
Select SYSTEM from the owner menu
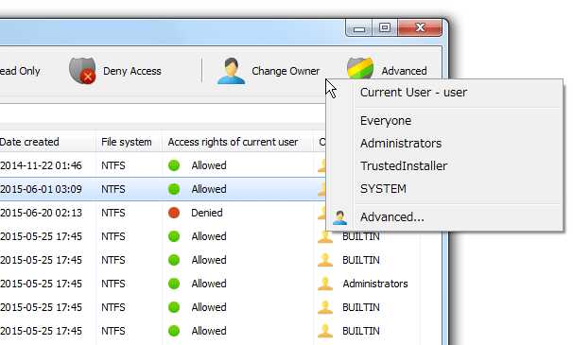[383, 189]
